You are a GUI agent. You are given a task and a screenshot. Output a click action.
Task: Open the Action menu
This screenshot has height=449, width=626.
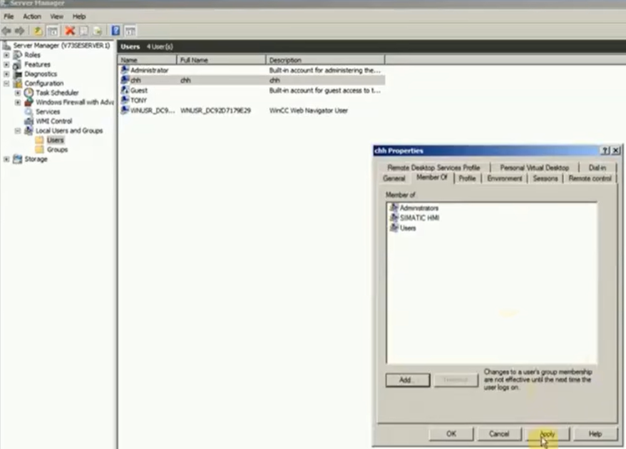point(32,16)
